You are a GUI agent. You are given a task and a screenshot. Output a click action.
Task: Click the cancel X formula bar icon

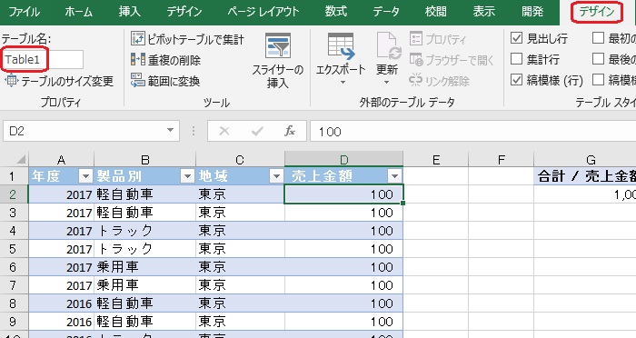pyautogui.click(x=224, y=131)
